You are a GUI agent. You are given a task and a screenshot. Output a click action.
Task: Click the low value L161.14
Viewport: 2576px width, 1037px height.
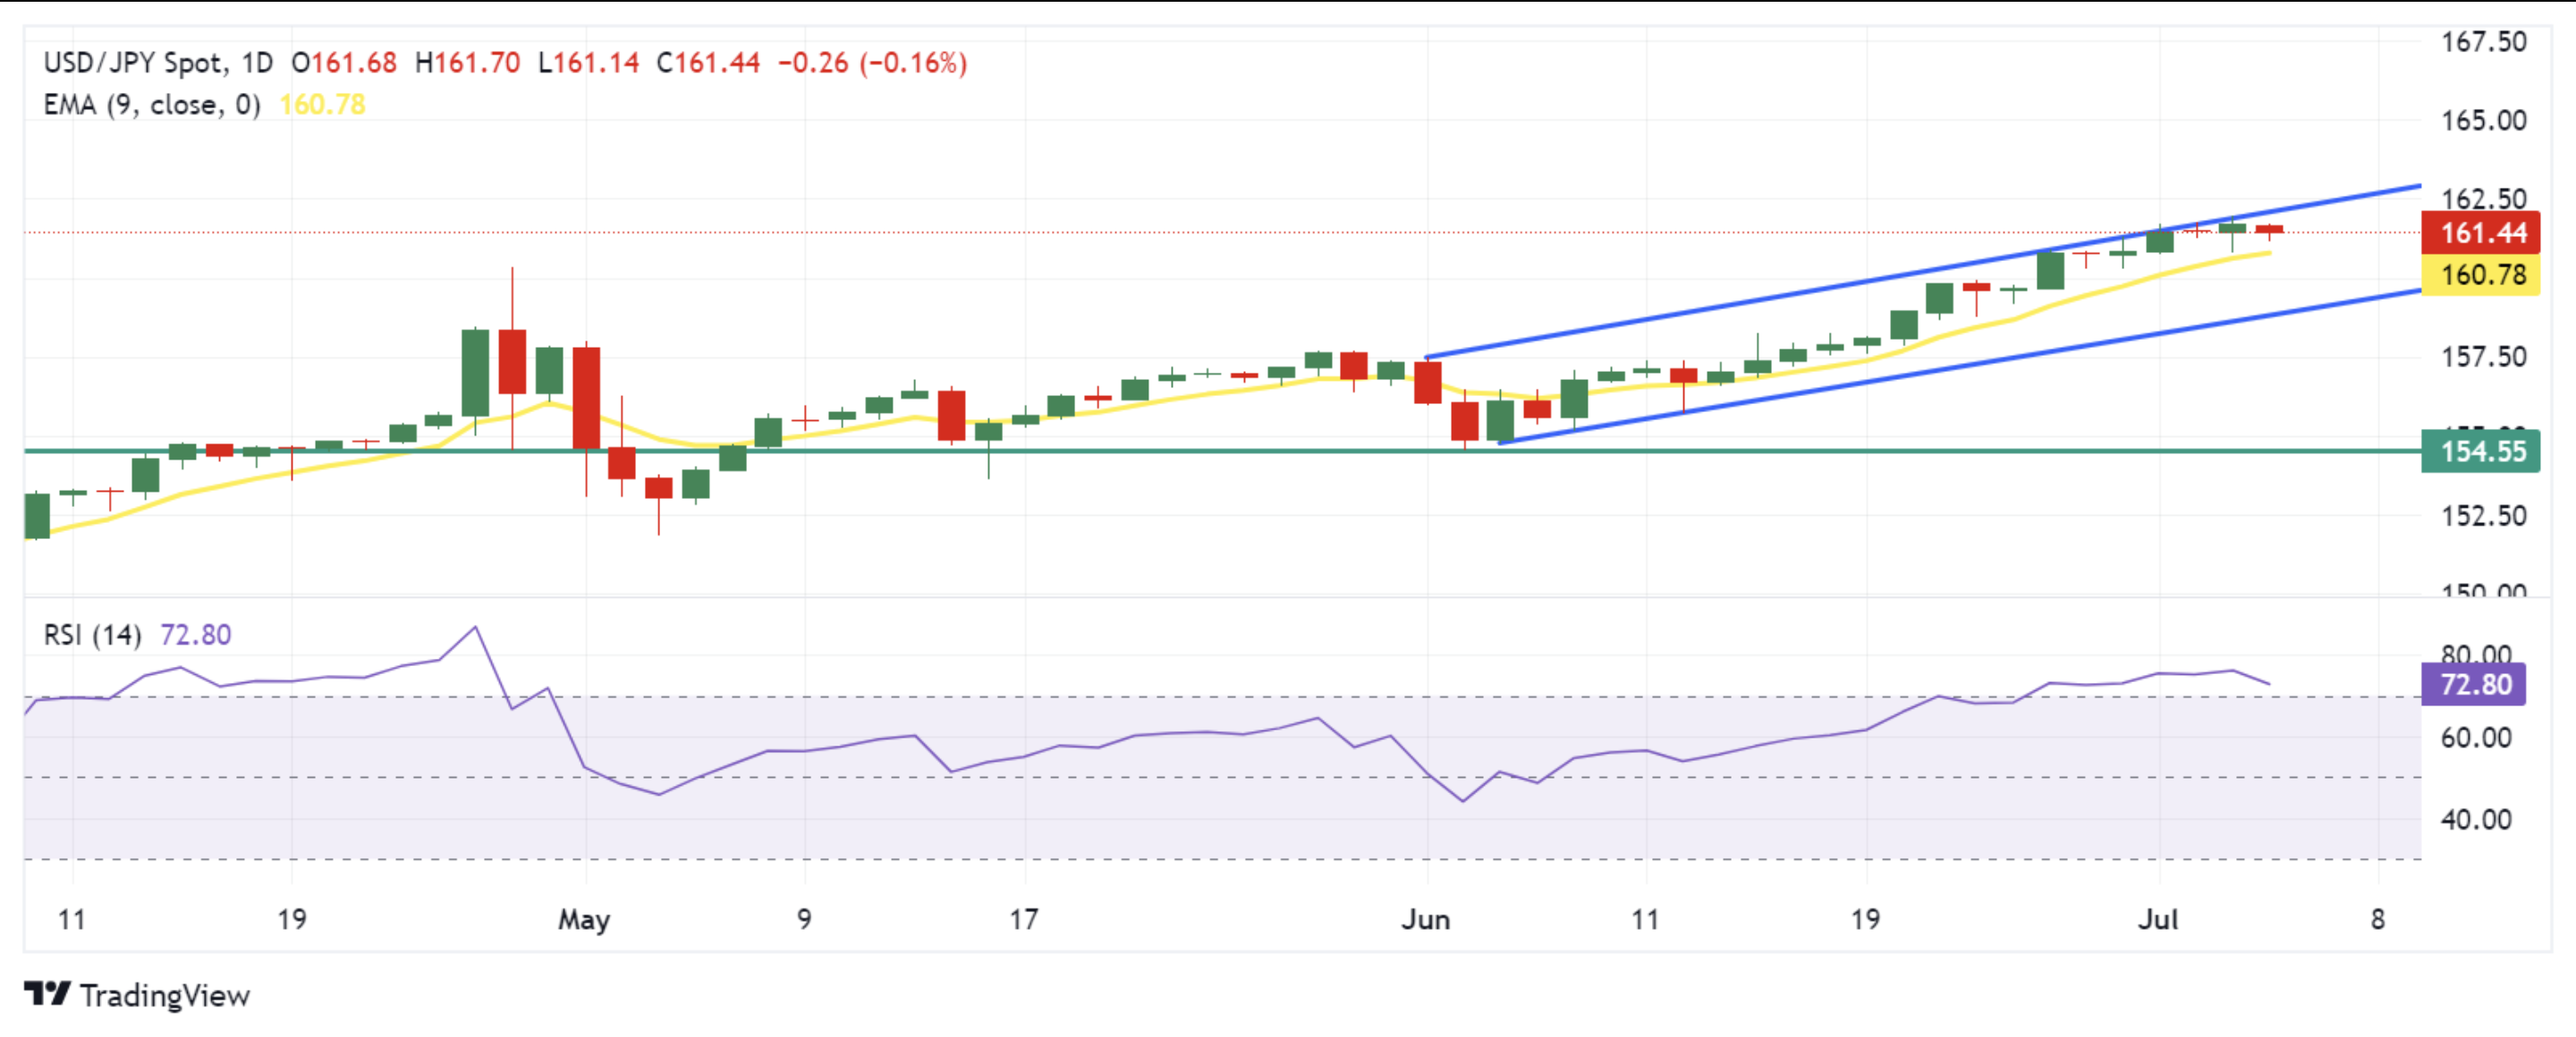(588, 63)
